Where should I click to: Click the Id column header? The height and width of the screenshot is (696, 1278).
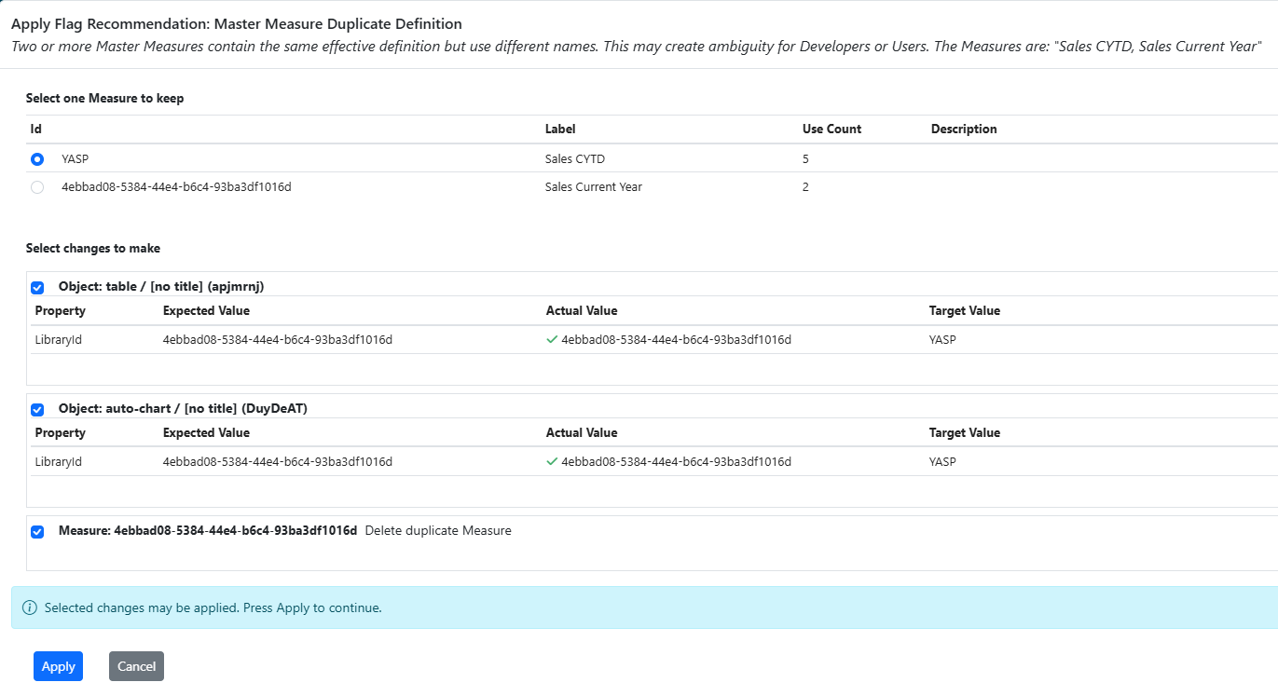pos(36,130)
